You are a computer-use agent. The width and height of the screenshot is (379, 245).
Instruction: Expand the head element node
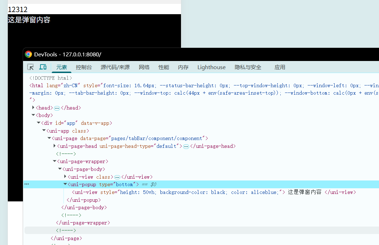[x=33, y=107]
